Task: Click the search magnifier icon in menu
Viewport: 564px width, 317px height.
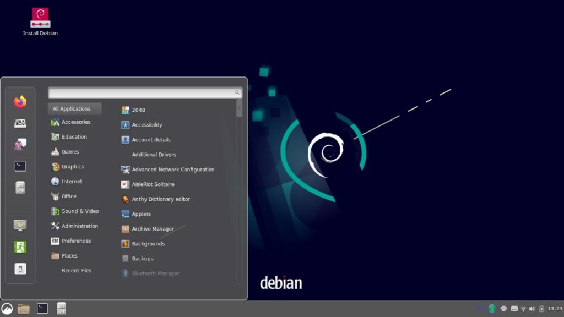Action: pyautogui.click(x=237, y=92)
